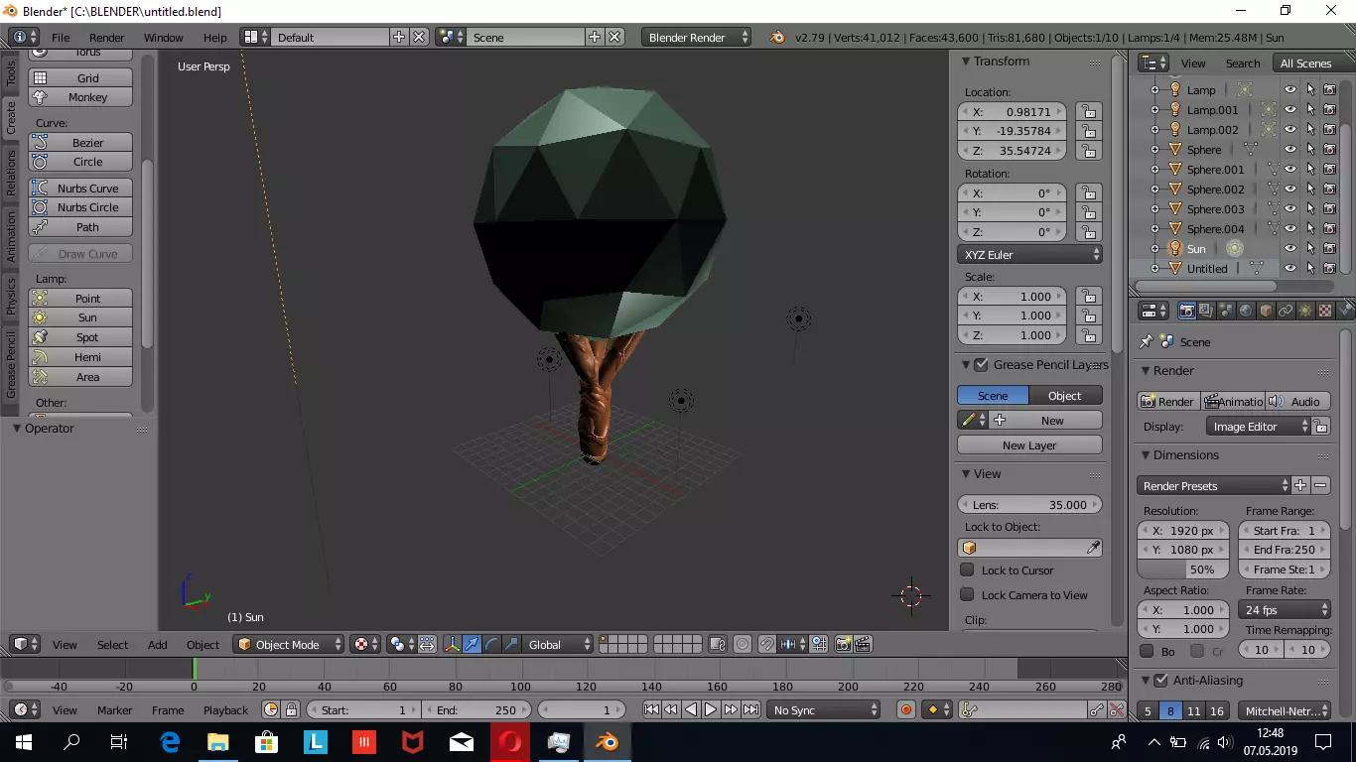Image resolution: width=1356 pixels, height=762 pixels.
Task: Open the XYZ Euler rotation mode dropdown
Action: click(x=1029, y=254)
